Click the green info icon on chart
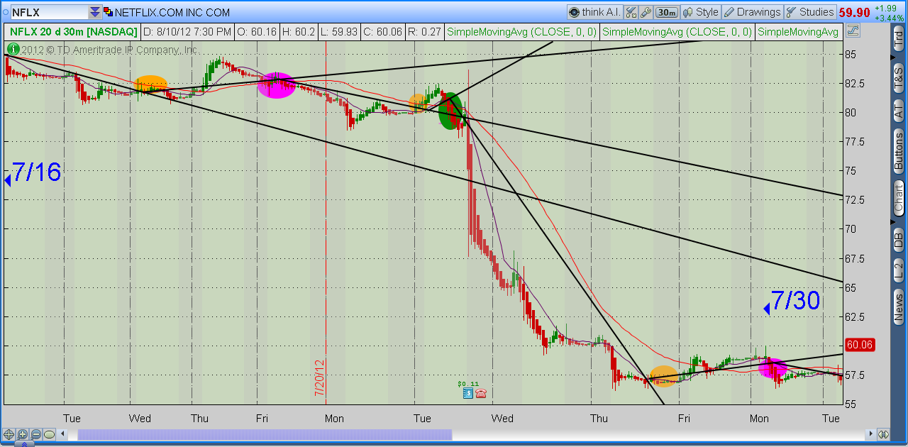The width and height of the screenshot is (908, 447). coord(12,50)
